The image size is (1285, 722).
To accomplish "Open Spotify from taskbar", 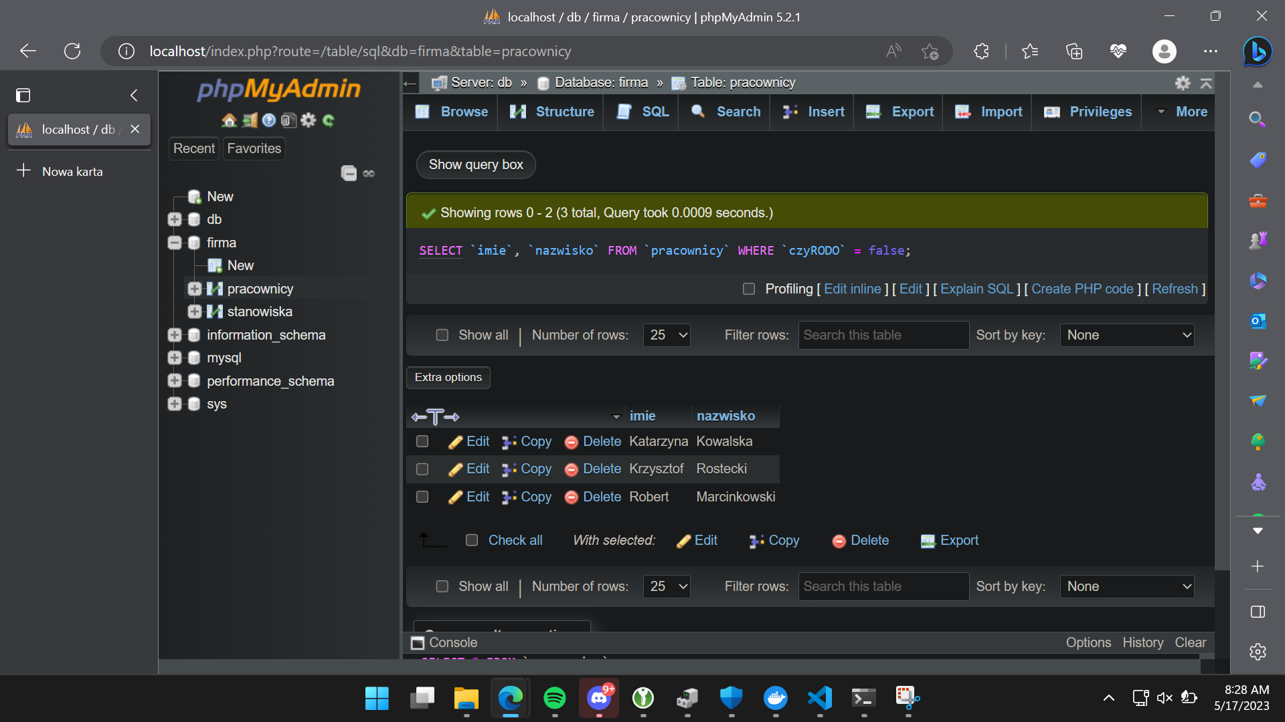I will click(554, 699).
